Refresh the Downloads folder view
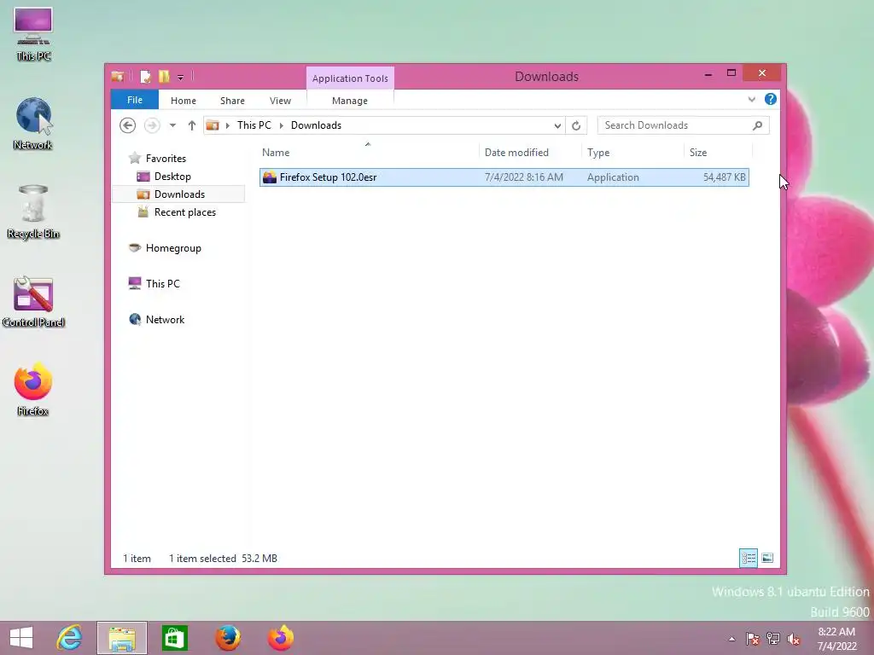 576,125
